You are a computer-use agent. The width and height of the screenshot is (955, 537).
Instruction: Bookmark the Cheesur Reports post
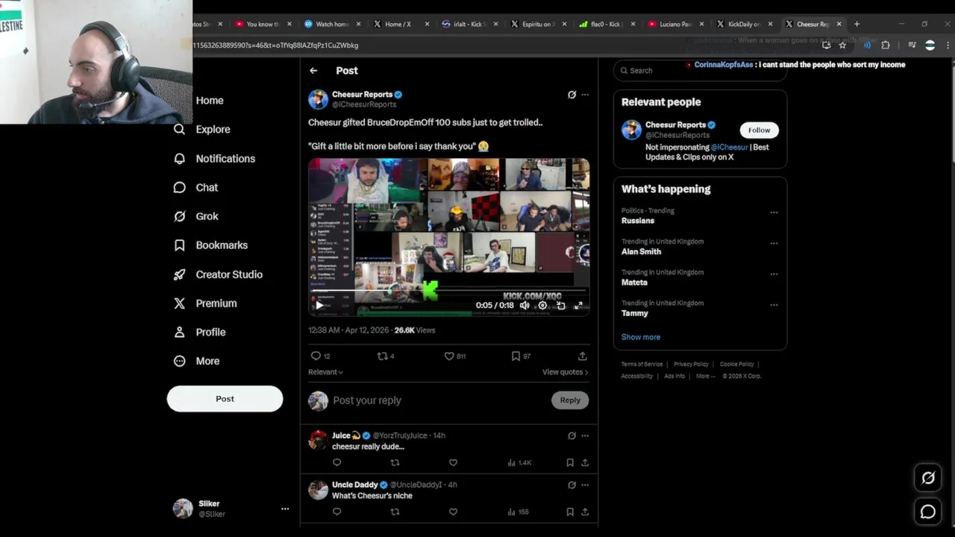[x=516, y=356]
